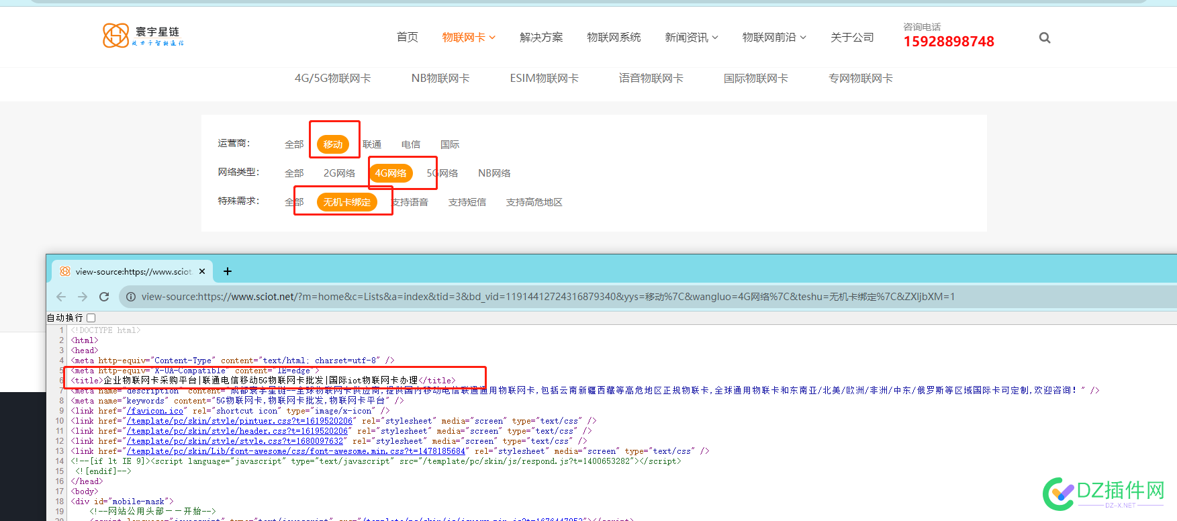Open 解决方案 in navigation
1177x521 pixels.
click(541, 38)
